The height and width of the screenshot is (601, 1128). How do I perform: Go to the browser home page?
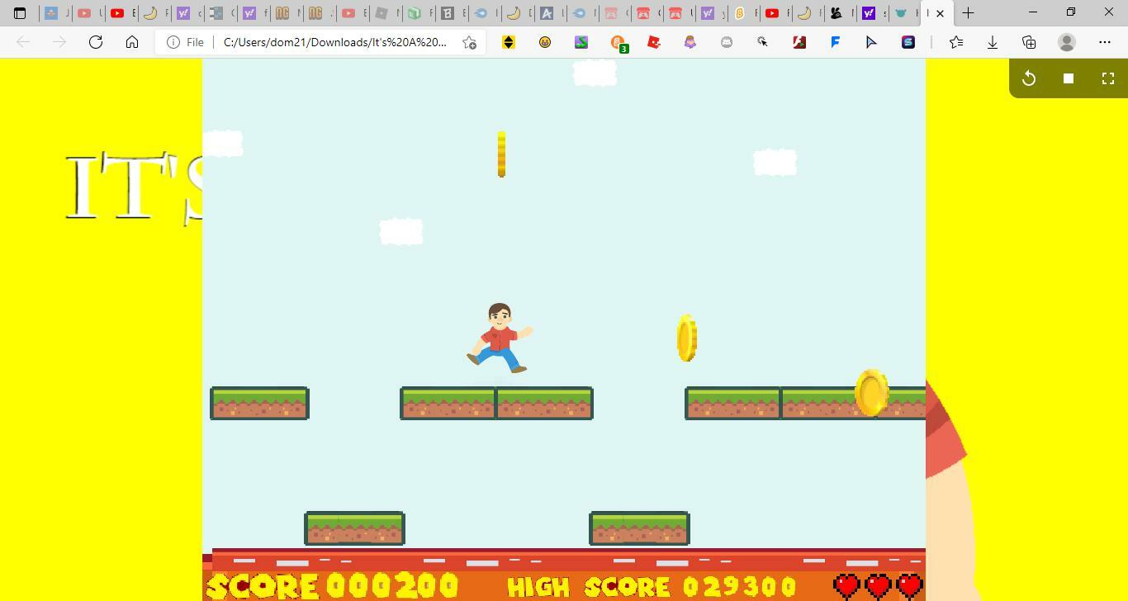pos(132,42)
